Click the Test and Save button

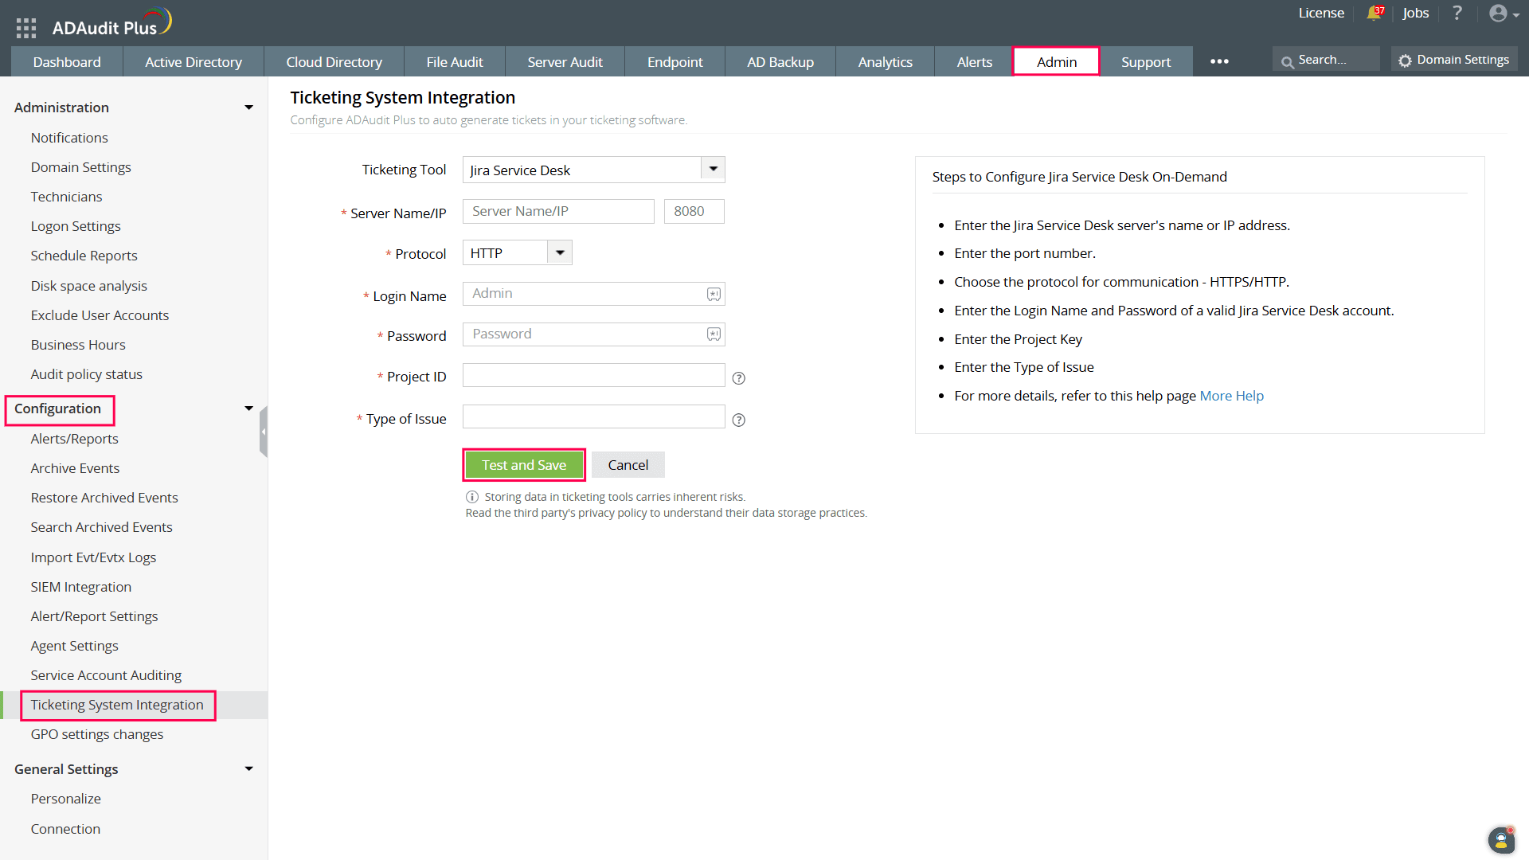pyautogui.click(x=524, y=465)
